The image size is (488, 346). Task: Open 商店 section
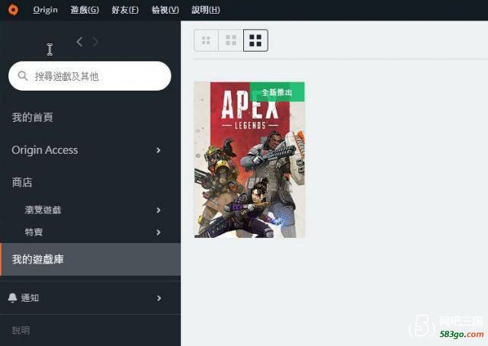tap(22, 182)
